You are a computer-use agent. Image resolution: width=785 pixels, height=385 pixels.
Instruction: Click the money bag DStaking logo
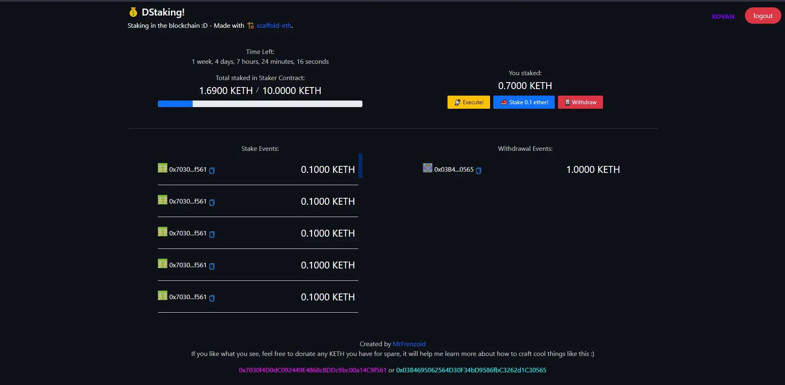point(133,12)
